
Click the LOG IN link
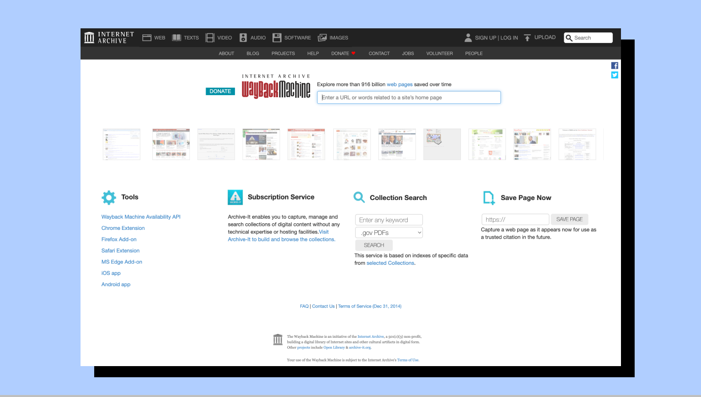509,38
